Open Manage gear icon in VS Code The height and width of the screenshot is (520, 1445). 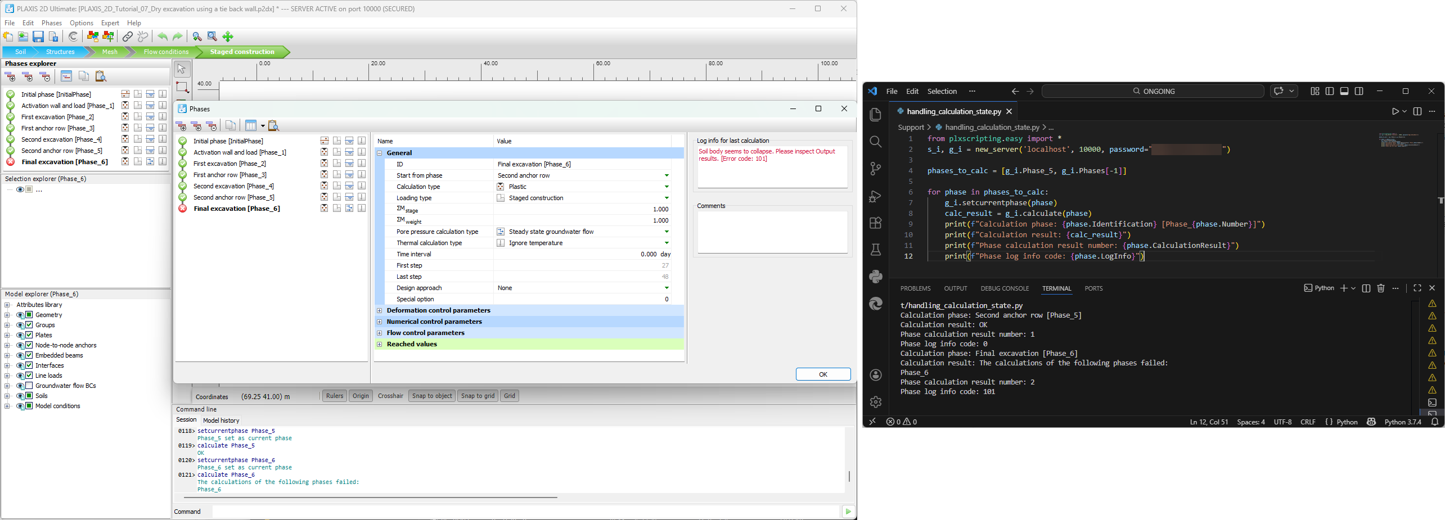click(x=876, y=402)
